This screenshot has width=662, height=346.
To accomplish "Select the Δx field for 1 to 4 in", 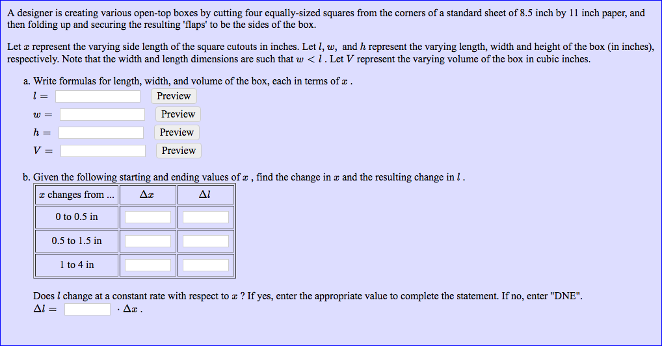I will (x=148, y=265).
